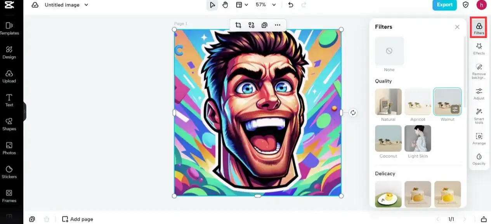491x224 pixels.
Task: Select the pointer selection tool
Action: (x=212, y=5)
